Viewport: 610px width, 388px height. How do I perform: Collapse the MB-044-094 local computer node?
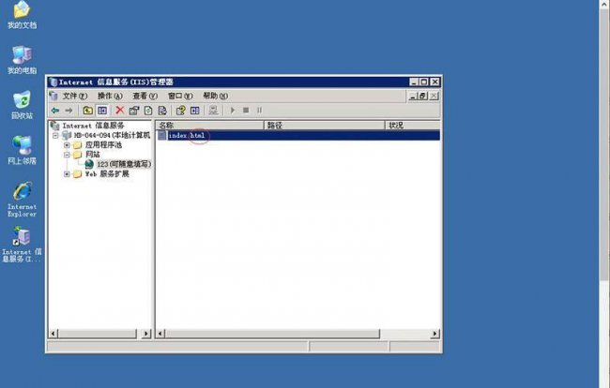coord(55,135)
